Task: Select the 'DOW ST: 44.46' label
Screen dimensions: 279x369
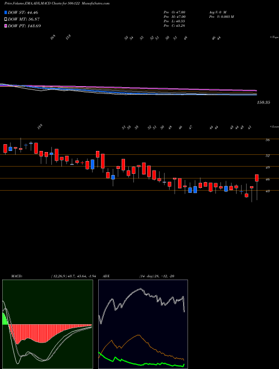Action: [x=23, y=12]
